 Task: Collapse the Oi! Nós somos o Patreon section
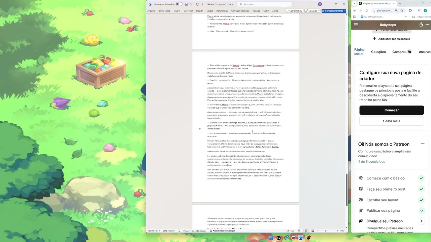pos(422,144)
